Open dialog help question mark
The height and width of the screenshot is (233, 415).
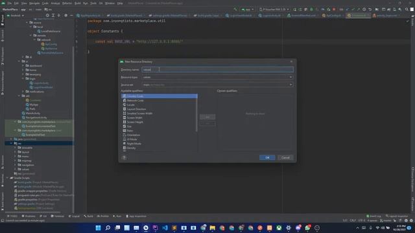pos(124,158)
